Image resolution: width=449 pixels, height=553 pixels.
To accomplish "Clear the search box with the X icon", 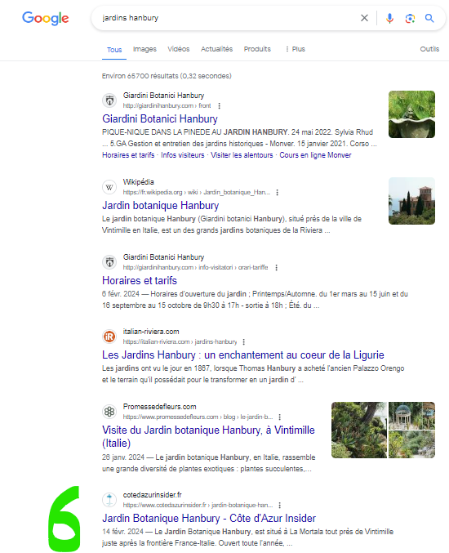I will coord(364,18).
